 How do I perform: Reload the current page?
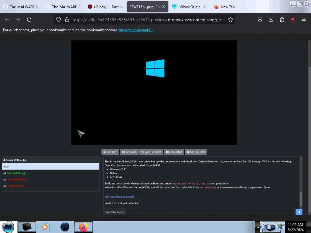(x=29, y=20)
